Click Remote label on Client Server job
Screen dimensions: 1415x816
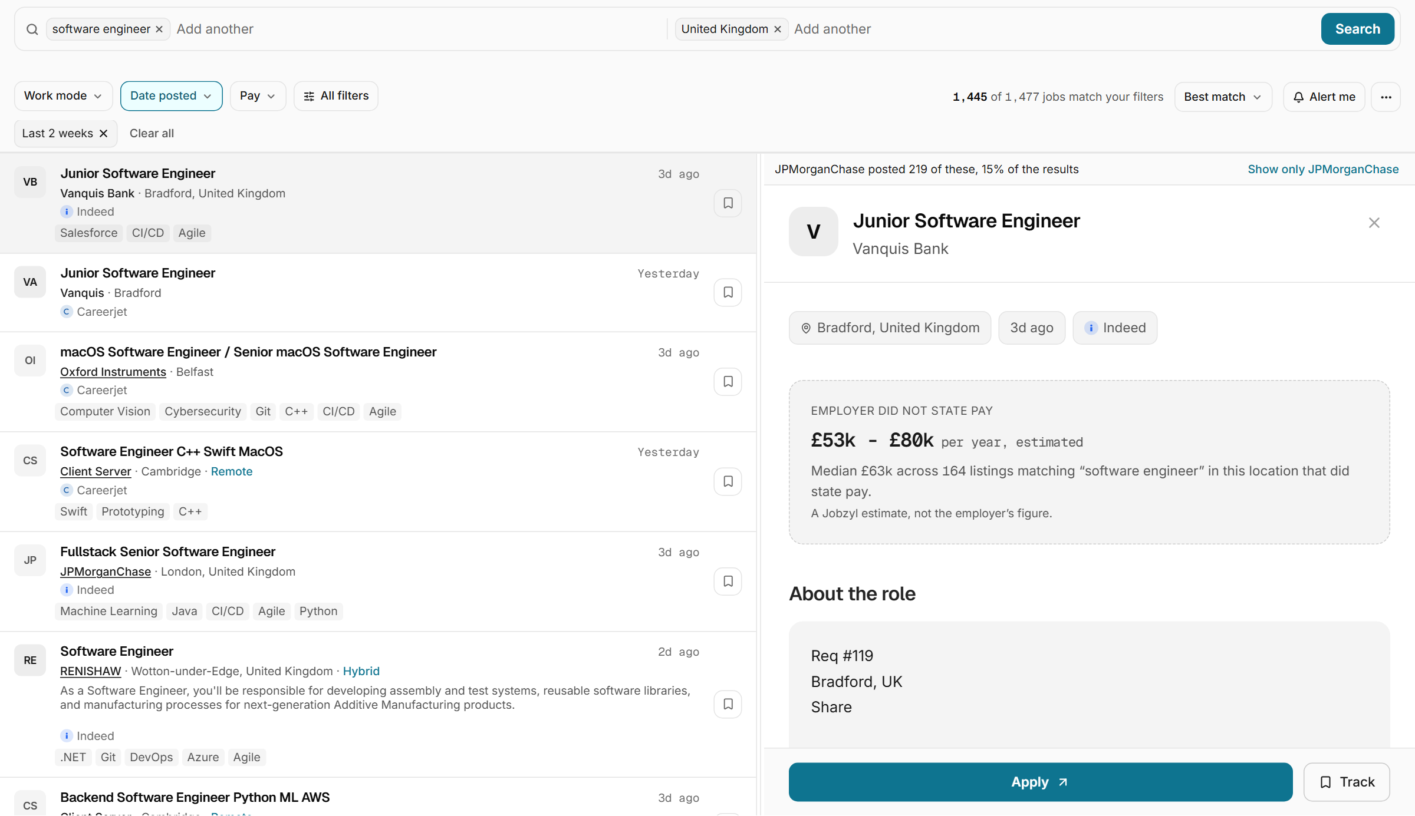(x=232, y=471)
